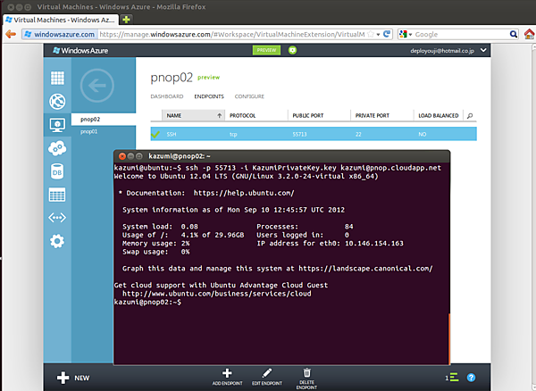Open a new Firefox tab with plus button
Screen dimensions: 536x391
[126, 20]
